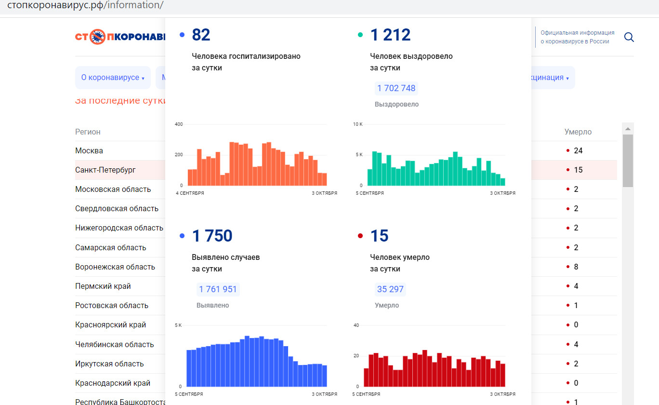This screenshot has width=659, height=405.
Task: Click the total recovered badge 1 702 748
Action: pos(396,88)
